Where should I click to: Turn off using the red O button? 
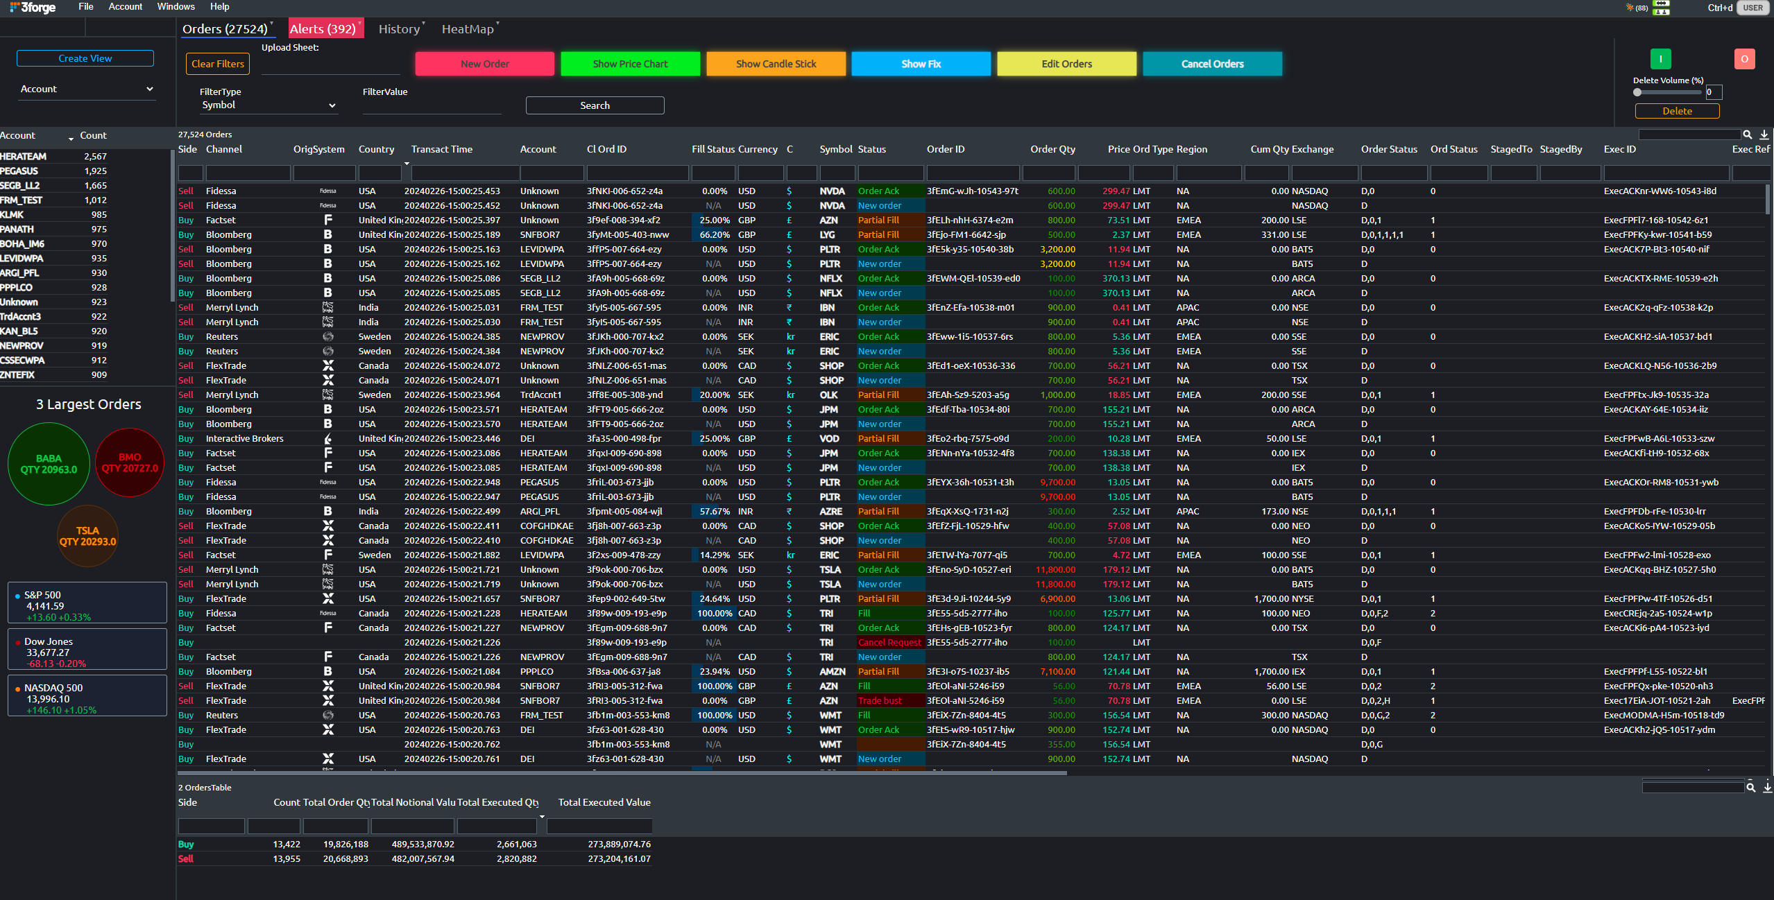[x=1745, y=59]
